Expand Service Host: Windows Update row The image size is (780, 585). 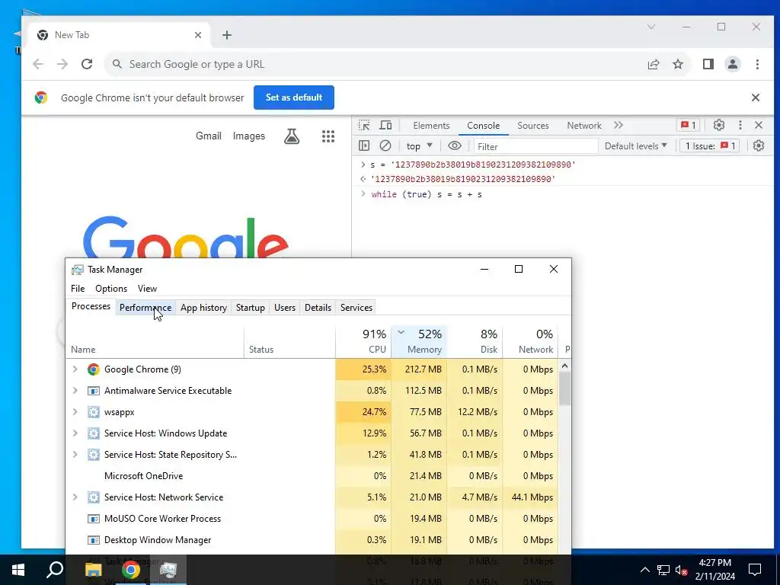(75, 433)
